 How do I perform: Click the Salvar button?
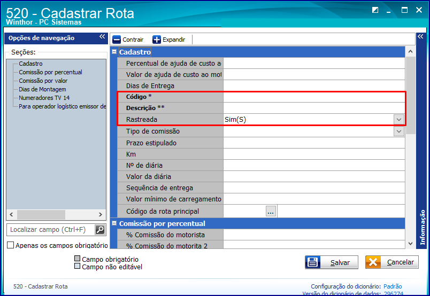332,262
